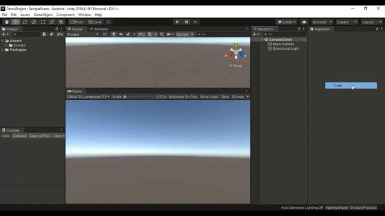Open custom editor tools
The image size is (385, 216).
click(61, 22)
